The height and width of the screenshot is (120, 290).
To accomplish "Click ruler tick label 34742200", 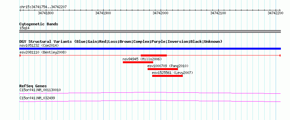I will (x=276, y=13).
